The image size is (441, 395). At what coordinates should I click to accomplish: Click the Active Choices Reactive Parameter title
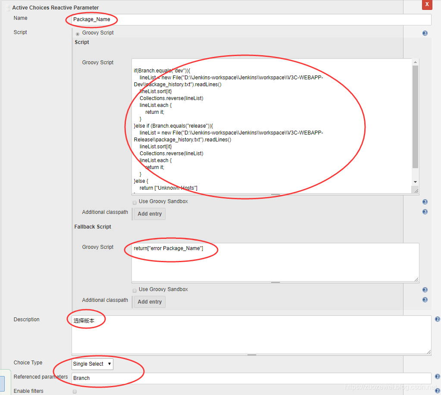pyautogui.click(x=56, y=8)
